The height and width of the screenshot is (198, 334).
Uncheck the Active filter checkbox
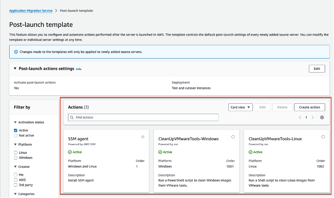coord(16,130)
